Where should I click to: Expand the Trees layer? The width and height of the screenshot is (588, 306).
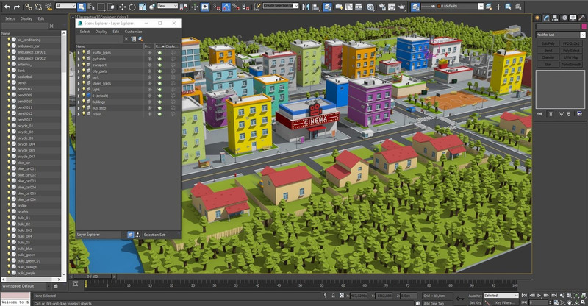tap(79, 114)
